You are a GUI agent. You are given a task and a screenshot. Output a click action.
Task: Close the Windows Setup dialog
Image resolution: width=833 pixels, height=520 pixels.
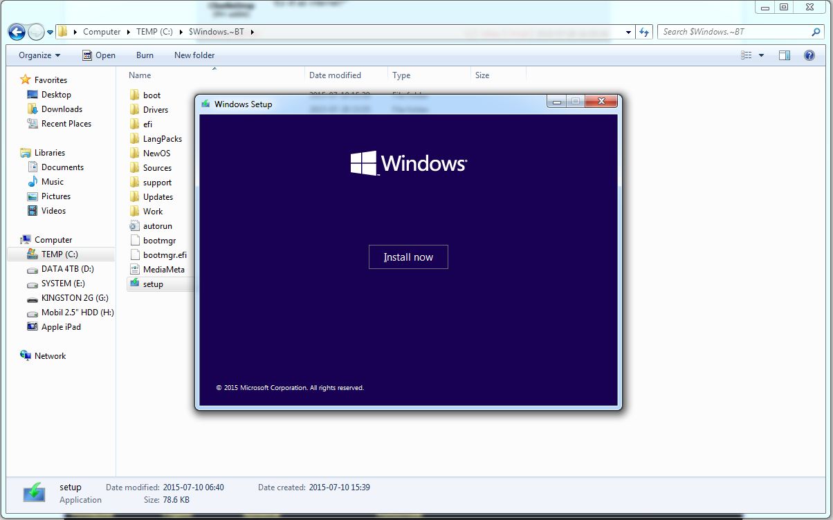[x=601, y=102]
